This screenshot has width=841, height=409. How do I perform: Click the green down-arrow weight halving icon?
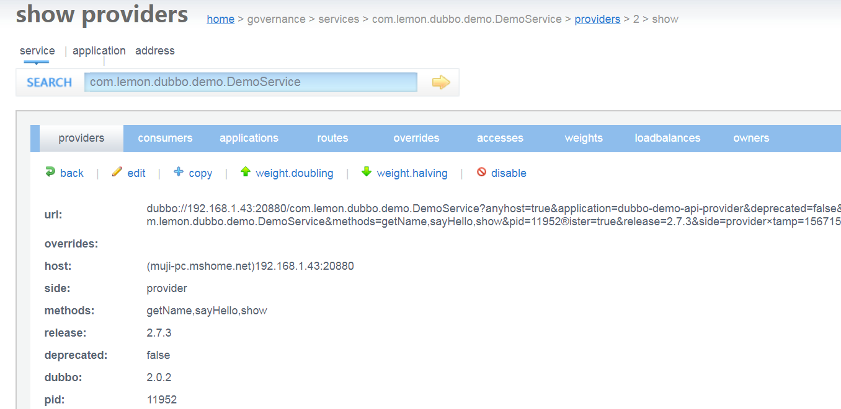(367, 172)
